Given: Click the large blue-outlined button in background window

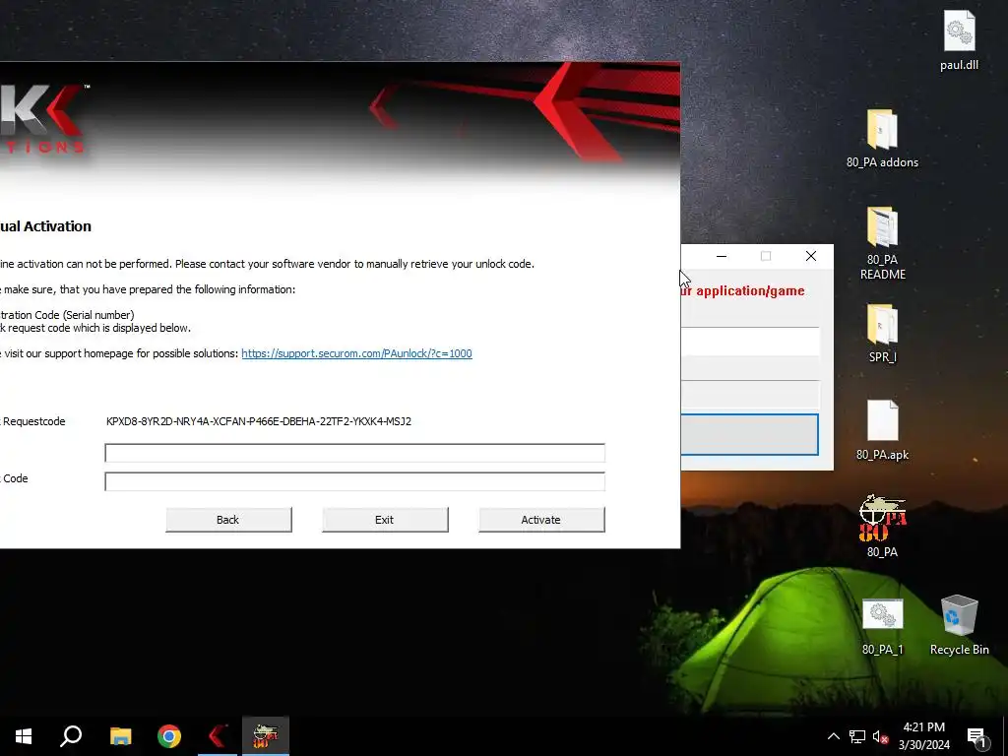Looking at the screenshot, I should coord(749,434).
